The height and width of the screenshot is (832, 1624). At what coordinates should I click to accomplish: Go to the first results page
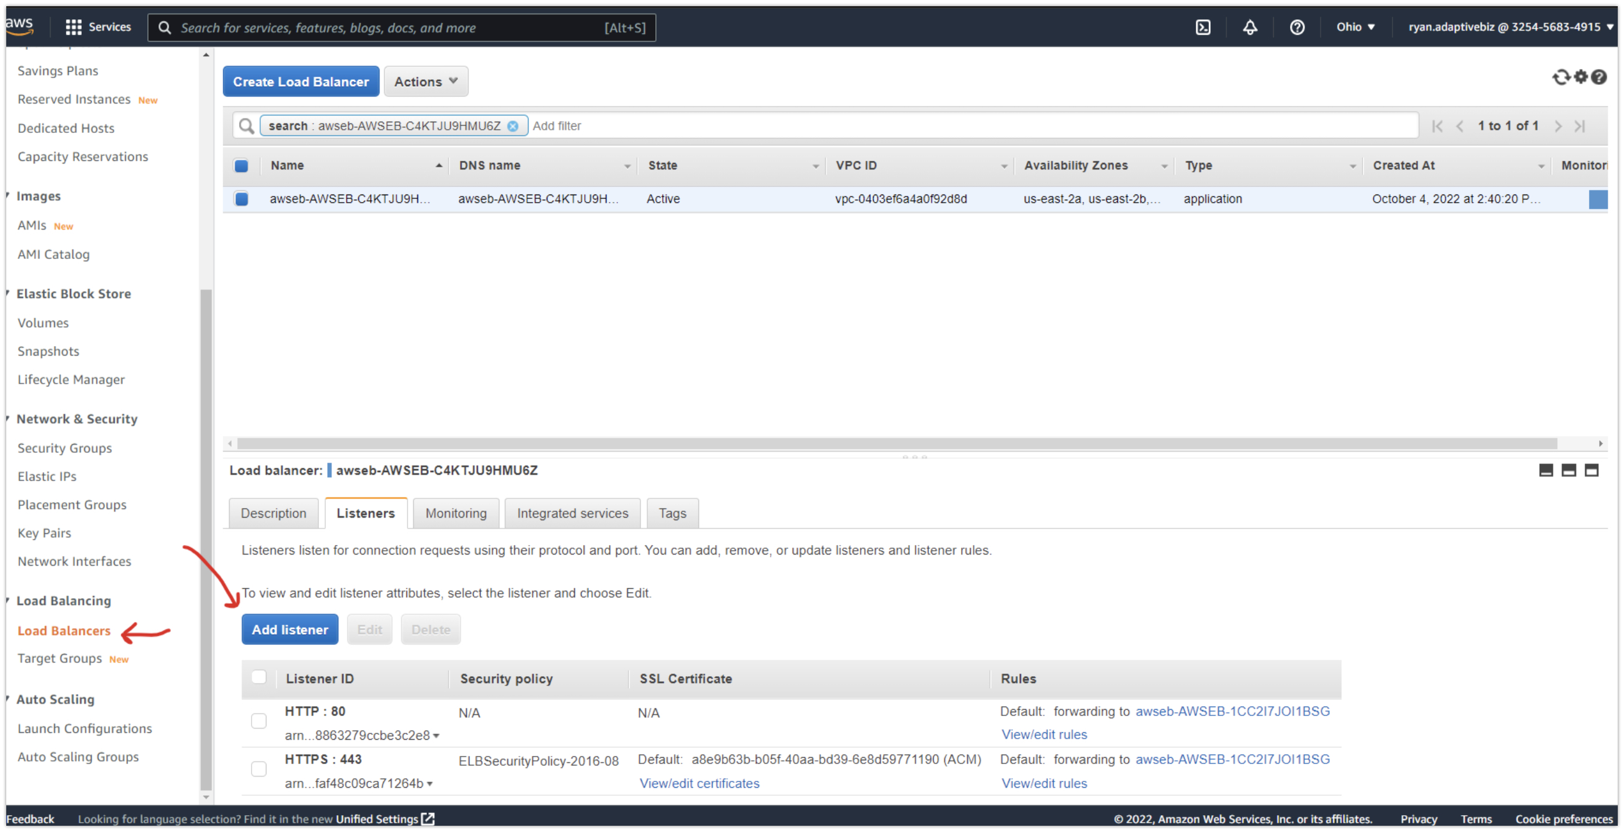(x=1437, y=126)
